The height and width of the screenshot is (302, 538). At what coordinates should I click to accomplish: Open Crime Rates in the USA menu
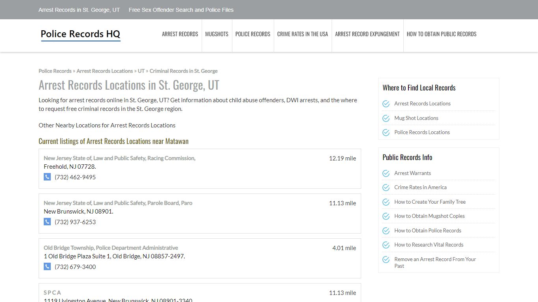click(x=302, y=34)
